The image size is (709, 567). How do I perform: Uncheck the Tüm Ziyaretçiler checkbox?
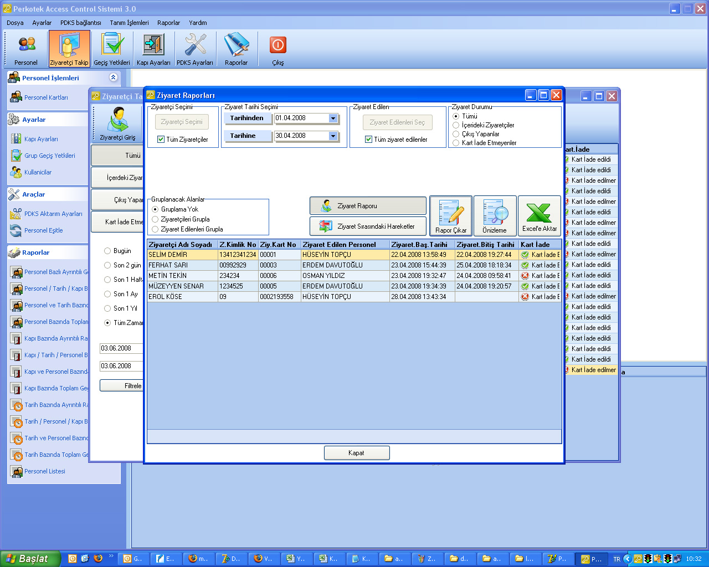[161, 140]
